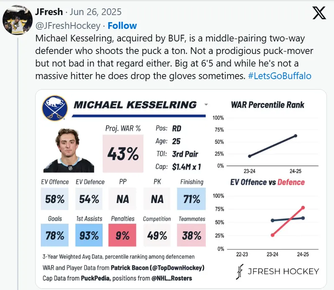Expand the dropdown arrow beside player name
Screen dimensions: 334x290
click(206, 105)
